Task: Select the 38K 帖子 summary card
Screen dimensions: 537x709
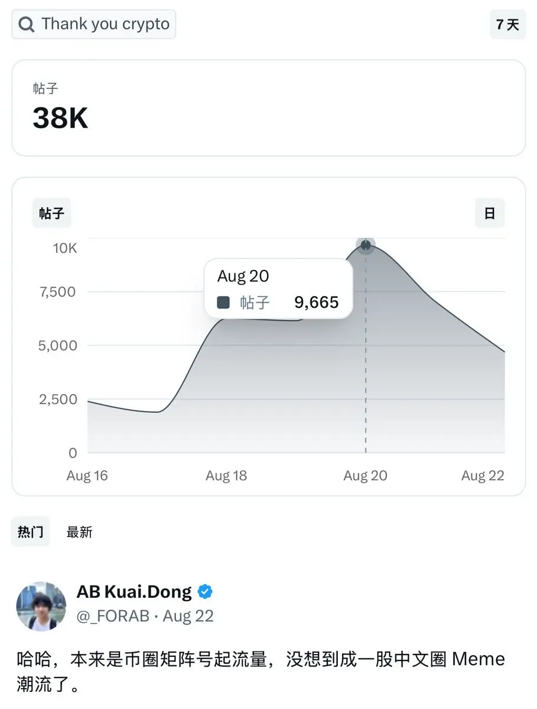Action: pyautogui.click(x=269, y=108)
